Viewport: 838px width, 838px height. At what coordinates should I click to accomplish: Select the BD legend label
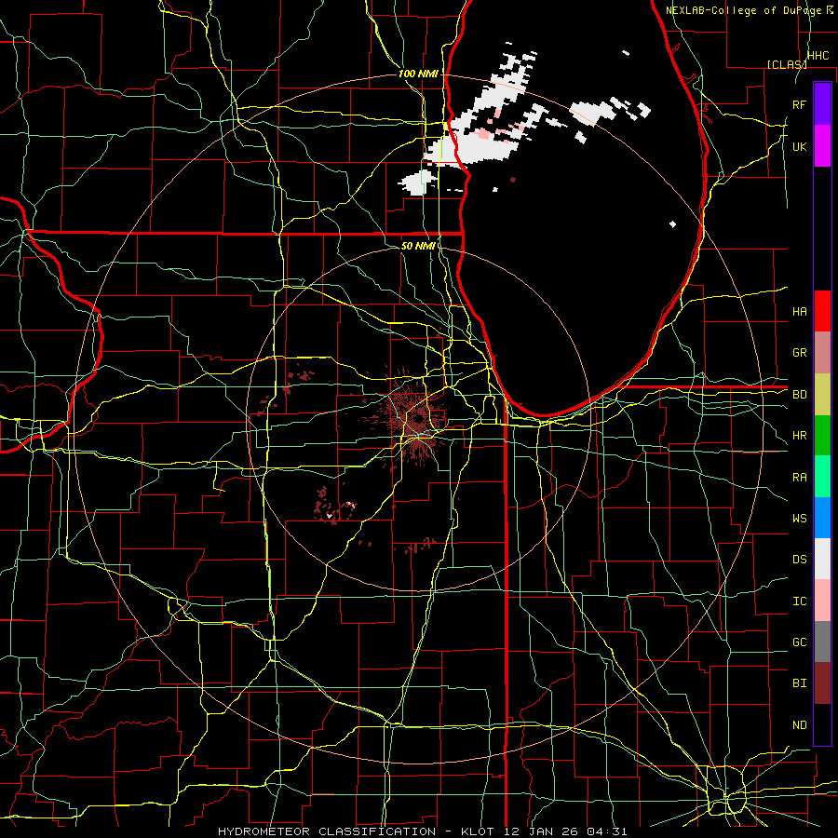tap(800, 395)
